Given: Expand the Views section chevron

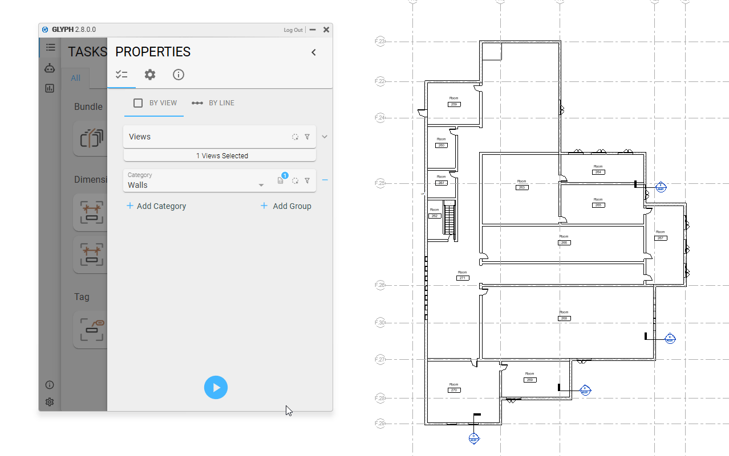Looking at the screenshot, I should [325, 137].
